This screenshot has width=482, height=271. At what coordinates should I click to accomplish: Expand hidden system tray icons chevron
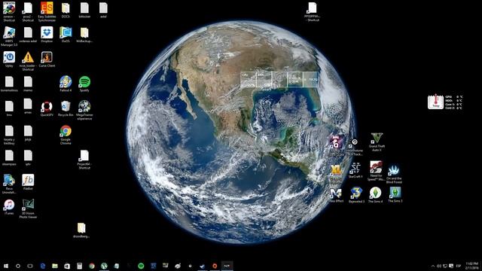click(433, 266)
